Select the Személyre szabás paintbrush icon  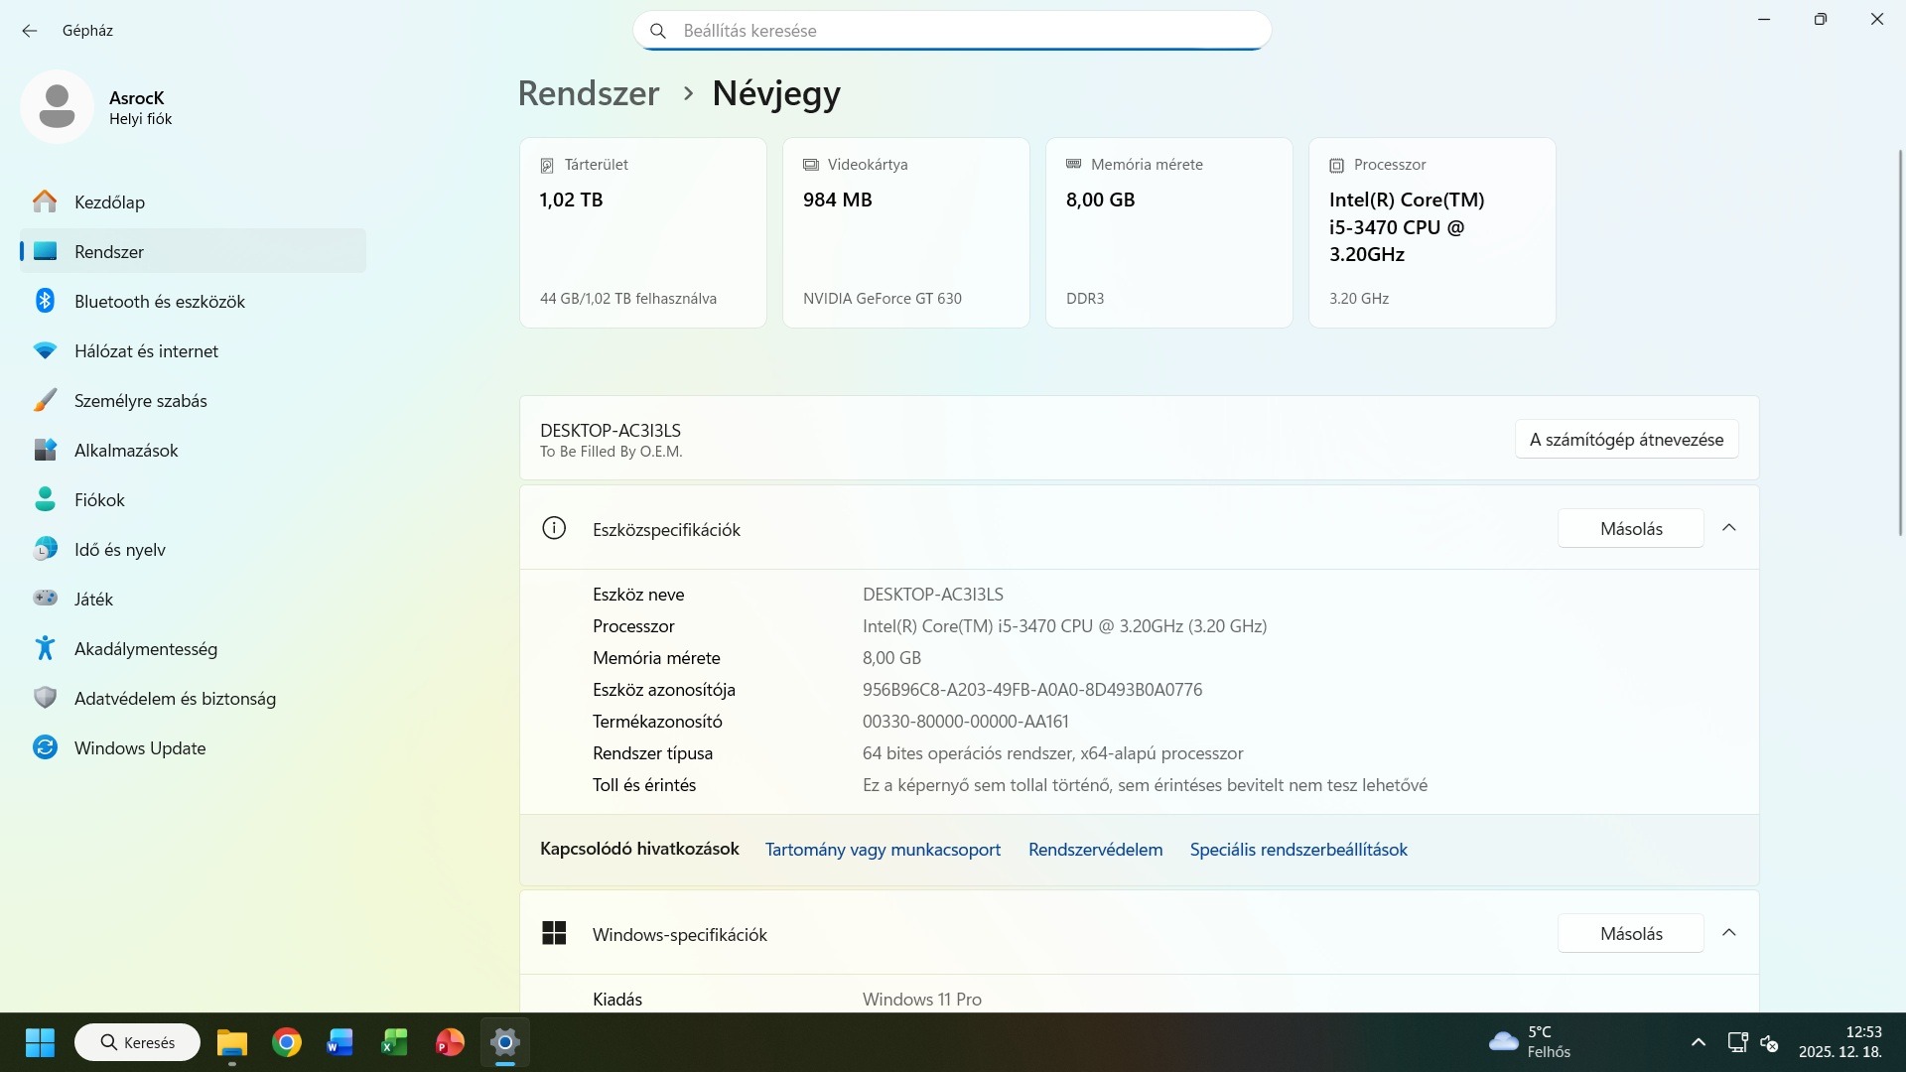(x=45, y=400)
